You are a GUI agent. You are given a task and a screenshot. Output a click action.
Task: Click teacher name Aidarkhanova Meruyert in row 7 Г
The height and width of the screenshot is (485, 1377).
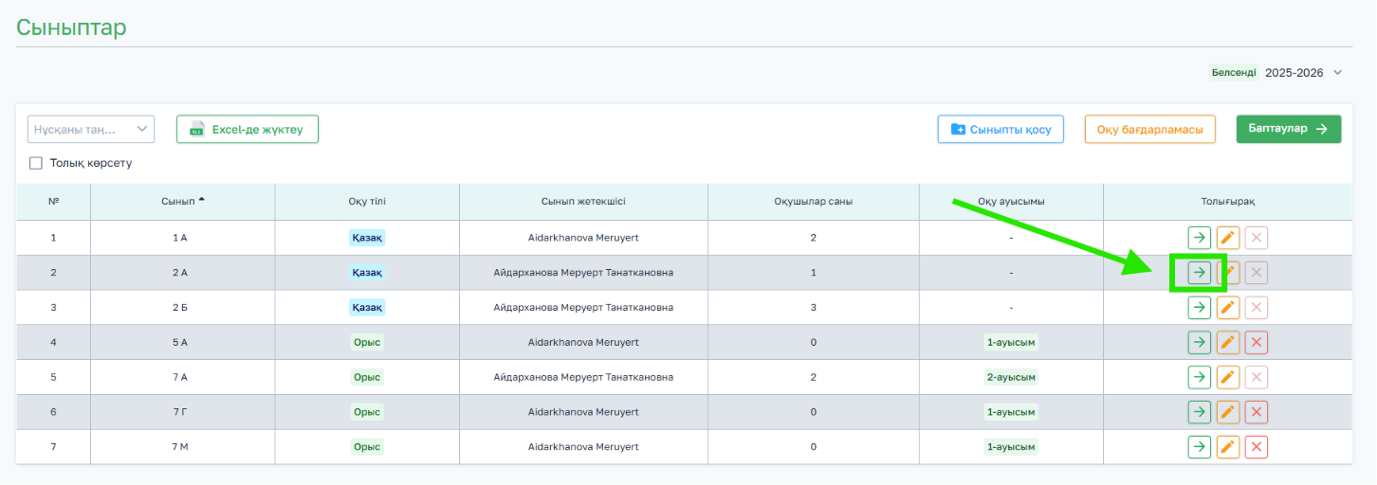[583, 412]
